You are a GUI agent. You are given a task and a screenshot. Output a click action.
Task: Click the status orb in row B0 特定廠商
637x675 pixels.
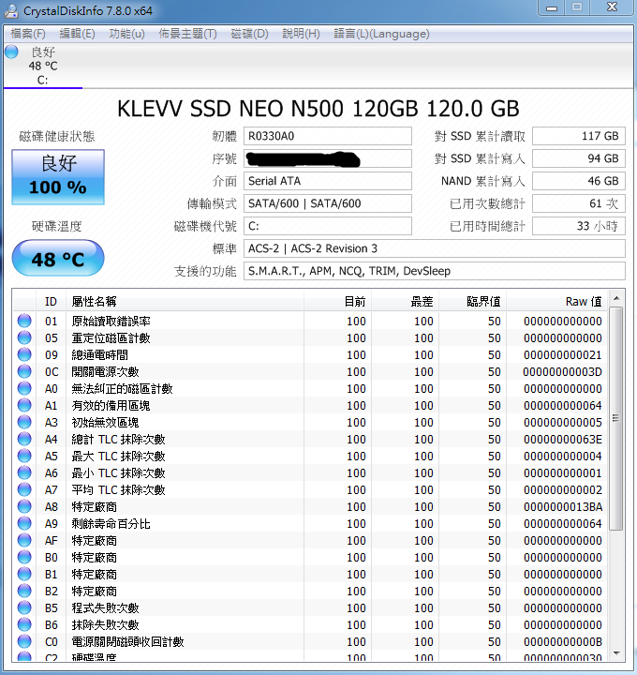pyautogui.click(x=24, y=557)
